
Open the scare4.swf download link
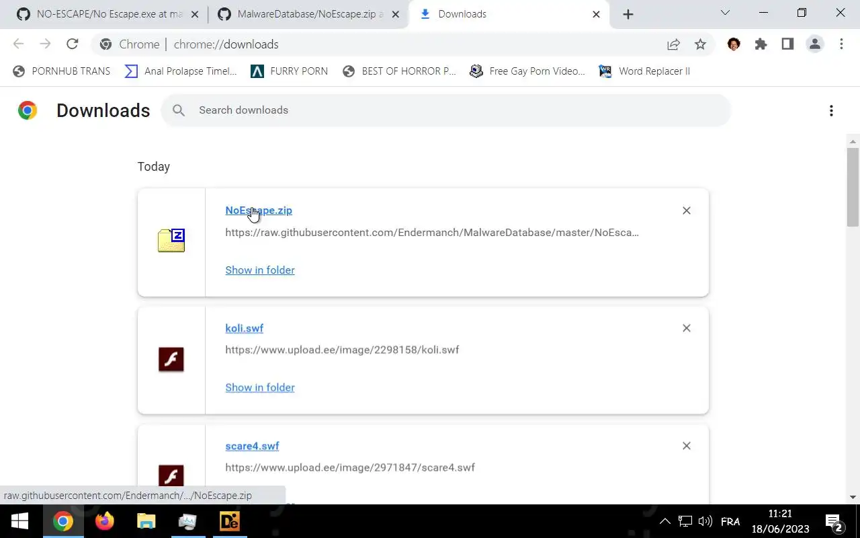(252, 446)
